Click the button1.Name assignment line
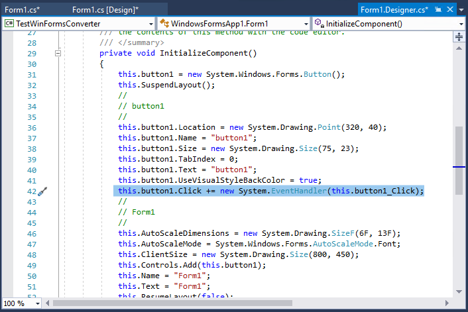Image resolution: width=468 pixels, height=312 pixels. point(187,138)
